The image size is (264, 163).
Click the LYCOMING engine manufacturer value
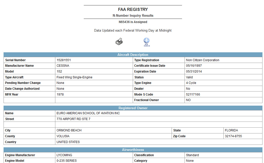tap(64, 155)
